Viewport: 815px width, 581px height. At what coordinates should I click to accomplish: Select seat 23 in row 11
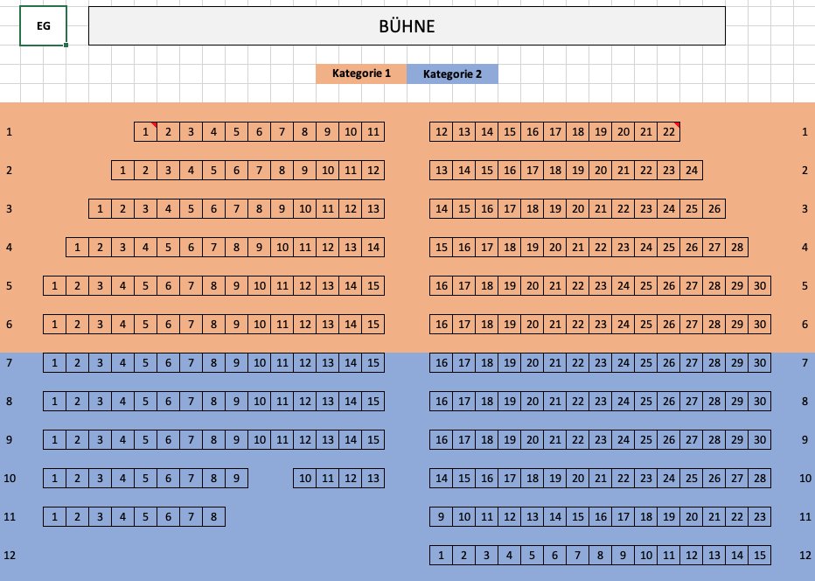[760, 517]
